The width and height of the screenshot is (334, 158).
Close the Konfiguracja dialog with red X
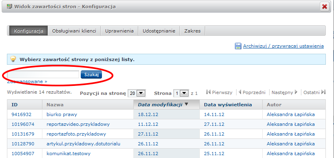pyautogui.click(x=325, y=7)
